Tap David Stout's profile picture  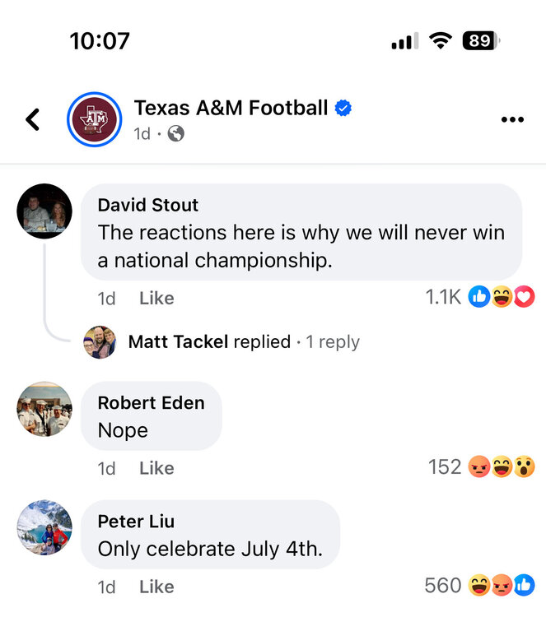44,211
